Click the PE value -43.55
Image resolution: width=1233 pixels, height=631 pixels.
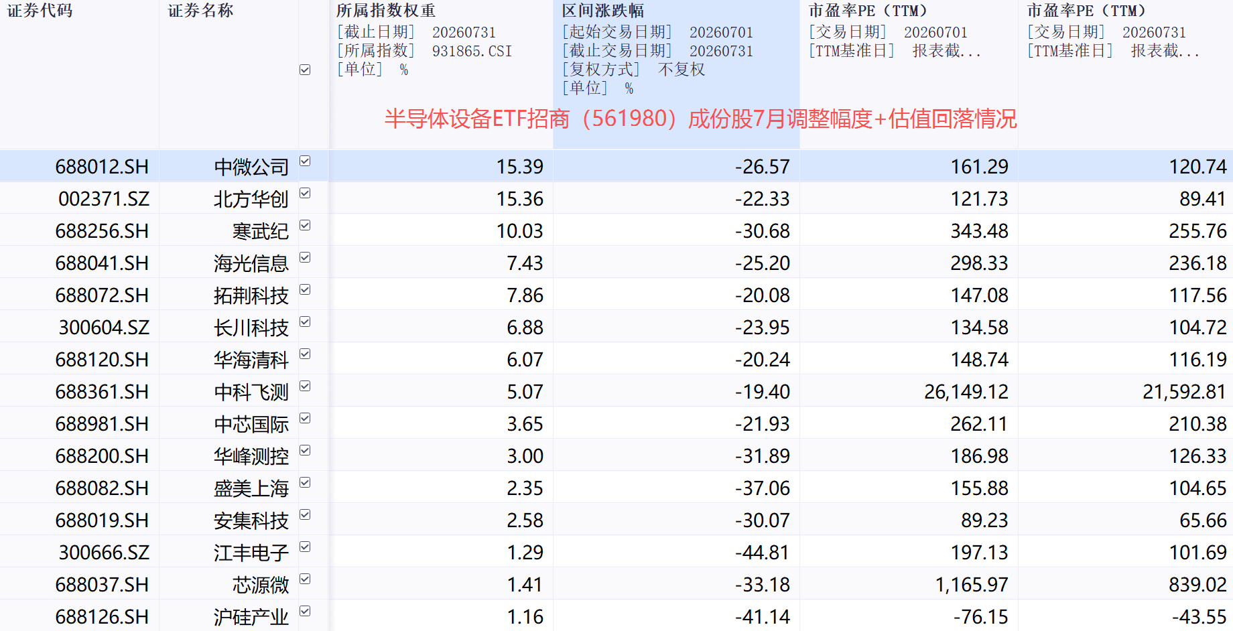coord(1199,616)
